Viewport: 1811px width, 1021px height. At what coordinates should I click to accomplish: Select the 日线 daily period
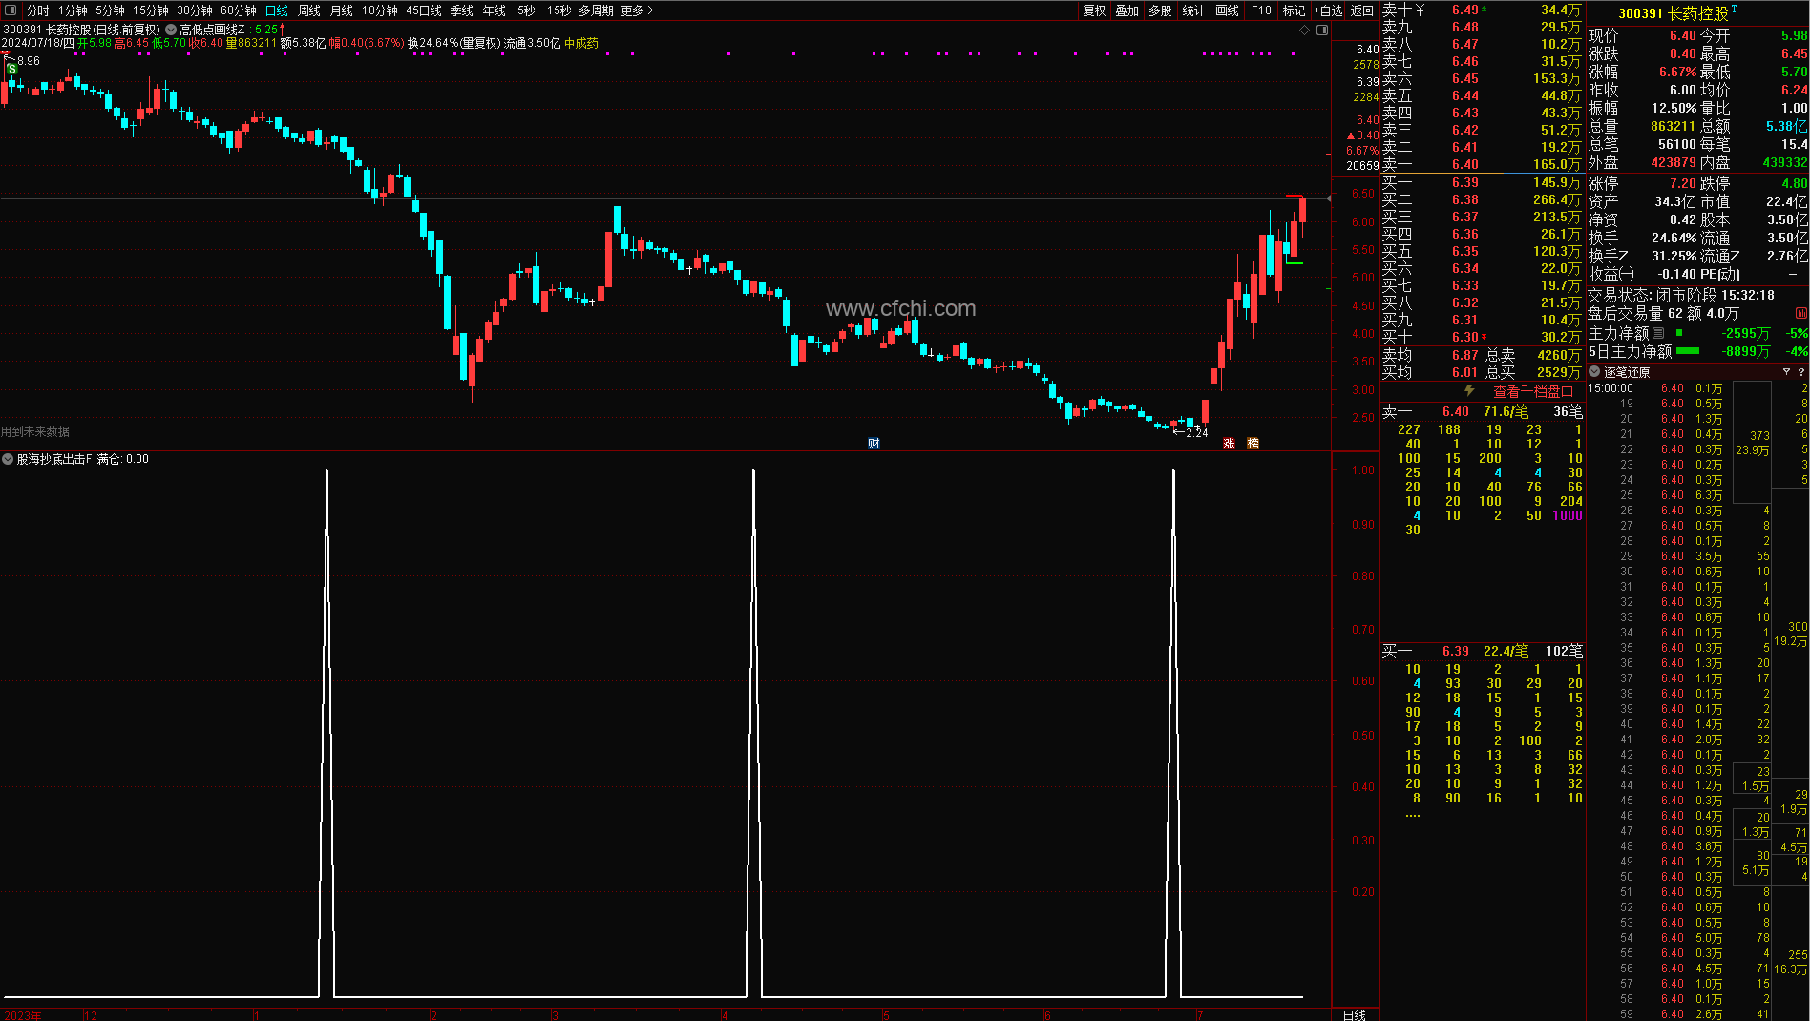[277, 10]
